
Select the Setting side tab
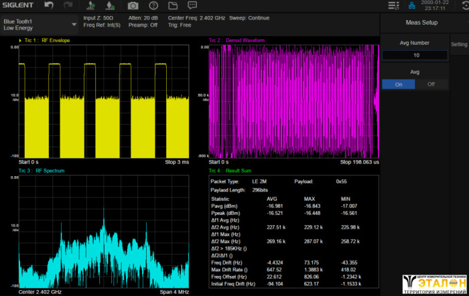point(459,45)
